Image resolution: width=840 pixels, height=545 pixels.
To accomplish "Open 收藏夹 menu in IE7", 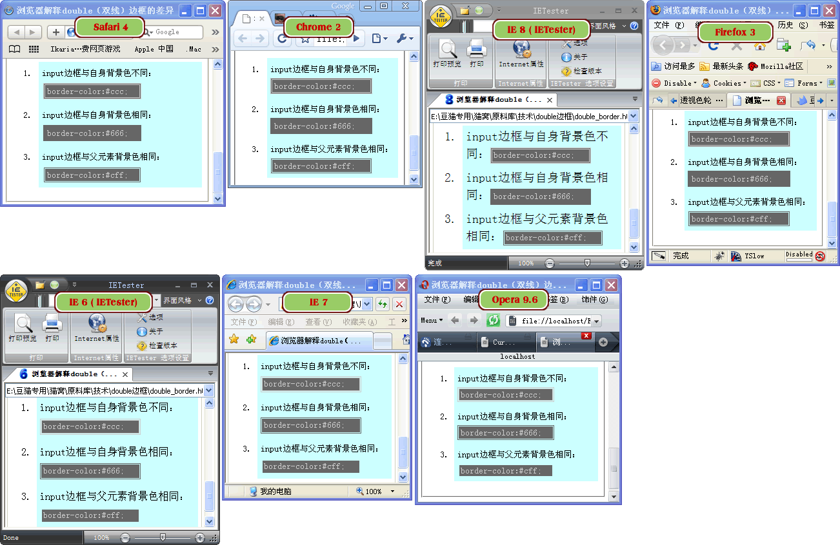I will [359, 321].
